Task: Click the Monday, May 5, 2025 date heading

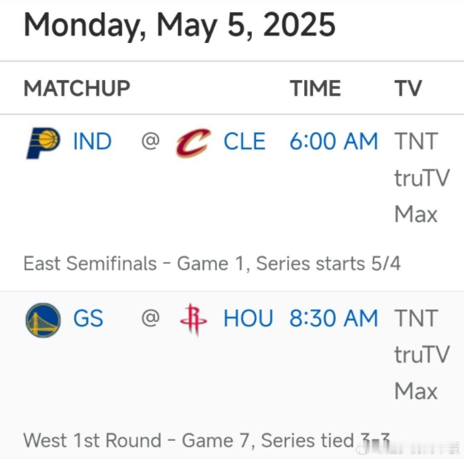Action: tap(179, 25)
